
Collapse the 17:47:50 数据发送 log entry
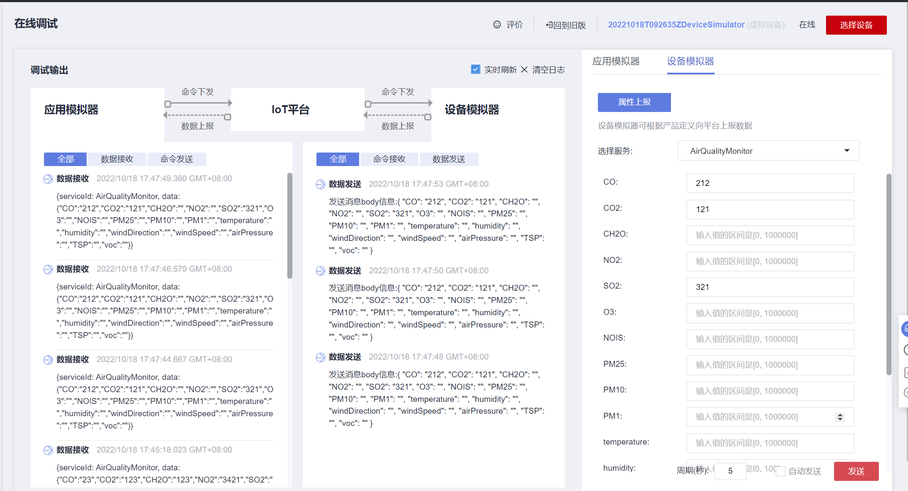(321, 271)
